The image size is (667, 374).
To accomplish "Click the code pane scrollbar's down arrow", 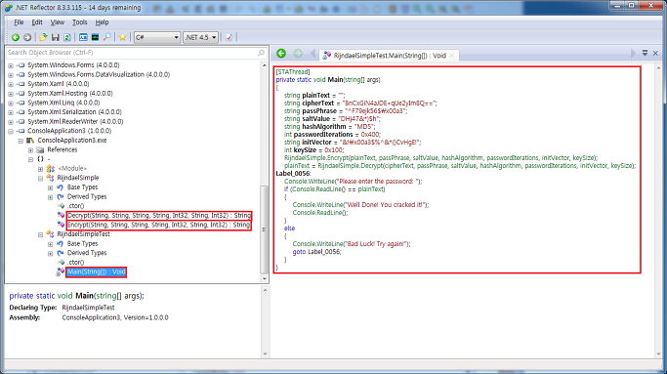I will [x=658, y=354].
